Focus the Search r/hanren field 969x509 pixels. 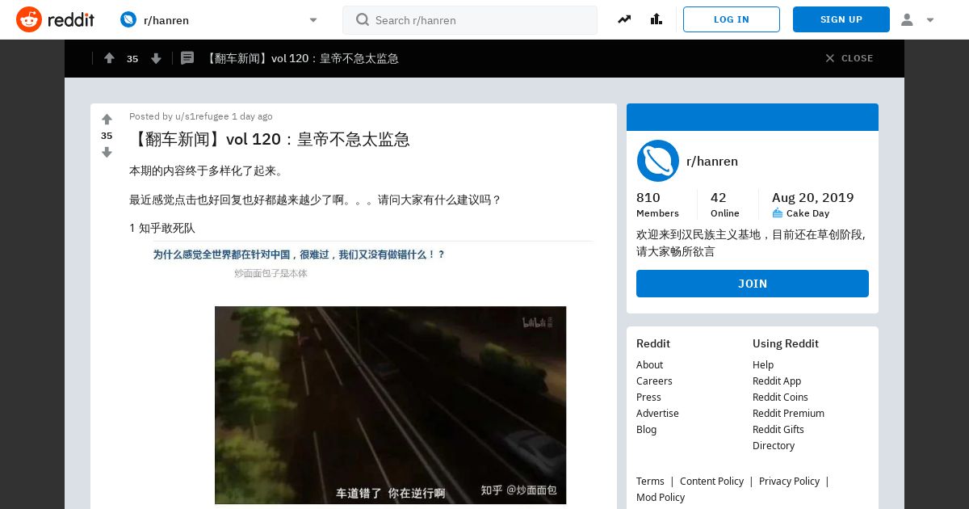click(x=470, y=20)
